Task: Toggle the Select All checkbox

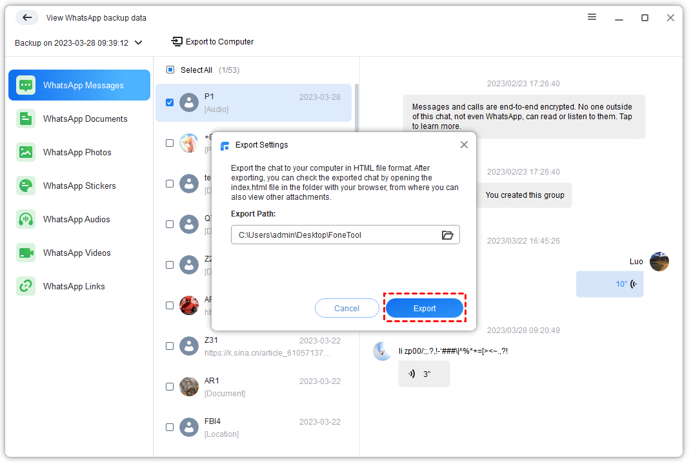Action: click(x=170, y=70)
